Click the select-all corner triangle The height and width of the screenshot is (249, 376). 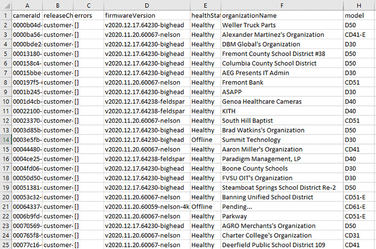(7, 6)
